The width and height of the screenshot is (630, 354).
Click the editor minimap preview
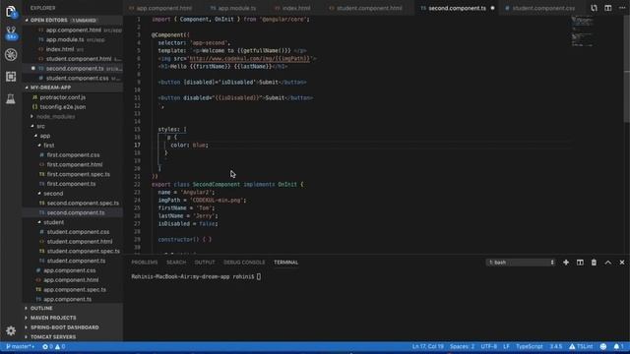pos(582,31)
